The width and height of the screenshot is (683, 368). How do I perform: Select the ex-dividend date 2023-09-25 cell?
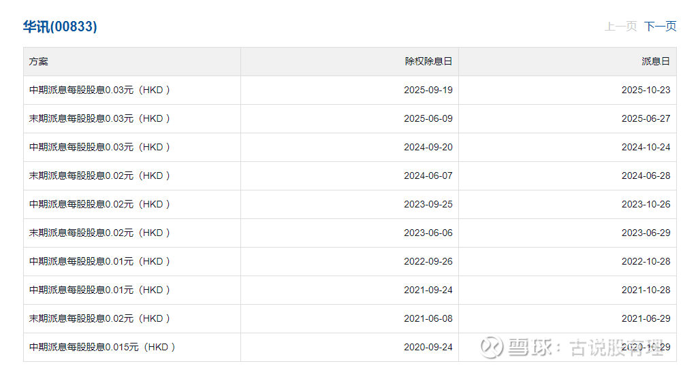[x=428, y=204]
